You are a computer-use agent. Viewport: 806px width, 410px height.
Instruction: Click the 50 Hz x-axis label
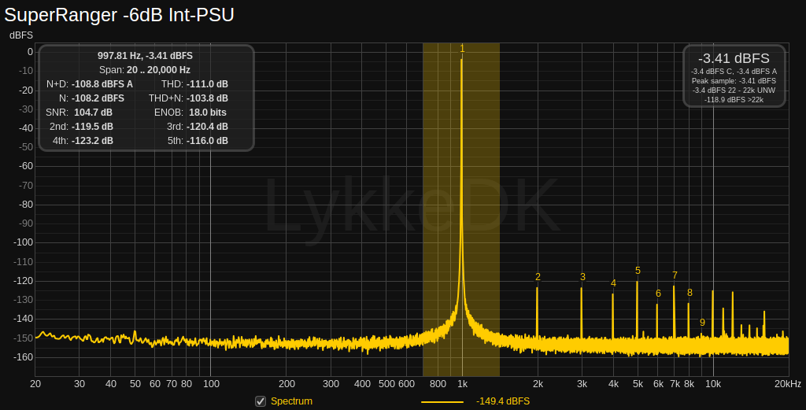135,384
